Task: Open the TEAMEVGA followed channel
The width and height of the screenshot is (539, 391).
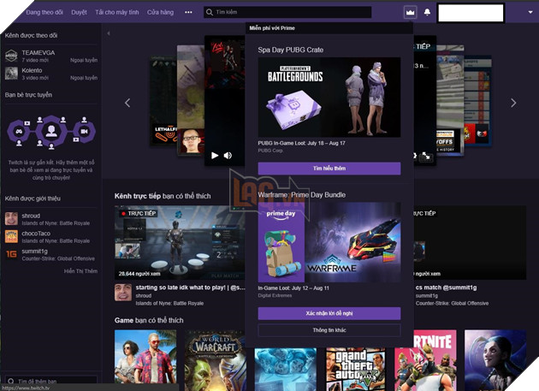Action: point(50,56)
